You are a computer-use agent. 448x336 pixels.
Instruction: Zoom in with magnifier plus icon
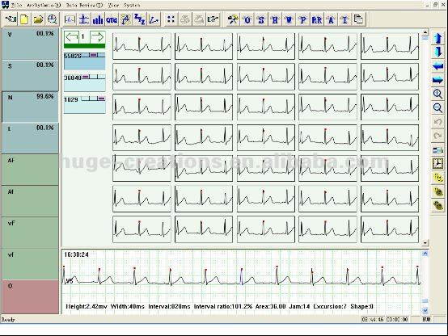coord(437,94)
